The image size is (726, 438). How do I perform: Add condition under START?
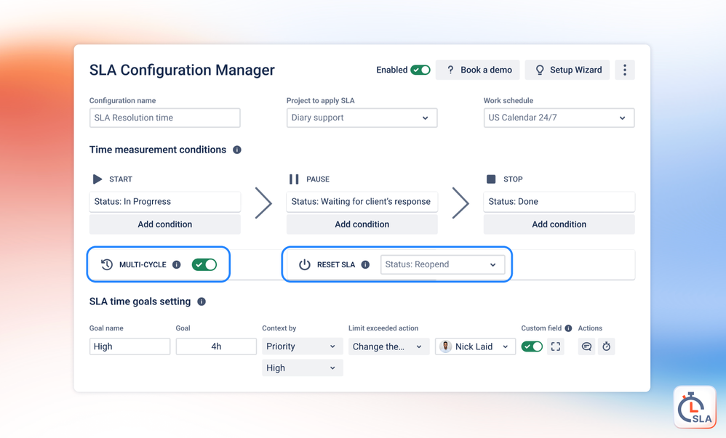coord(165,224)
